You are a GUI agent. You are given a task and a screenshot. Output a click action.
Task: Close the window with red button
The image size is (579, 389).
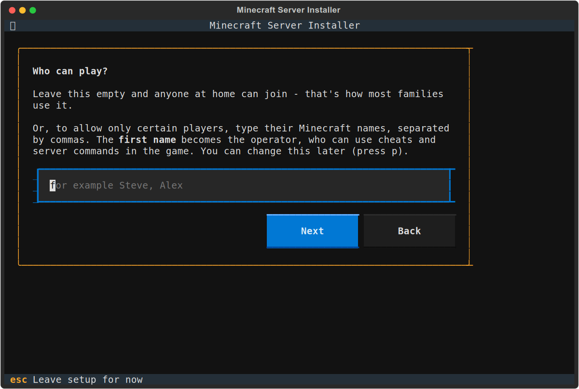pos(12,10)
